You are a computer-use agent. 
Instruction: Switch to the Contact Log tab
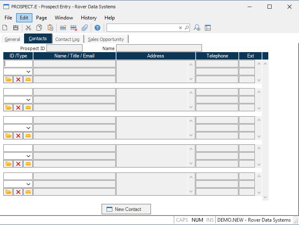point(67,39)
